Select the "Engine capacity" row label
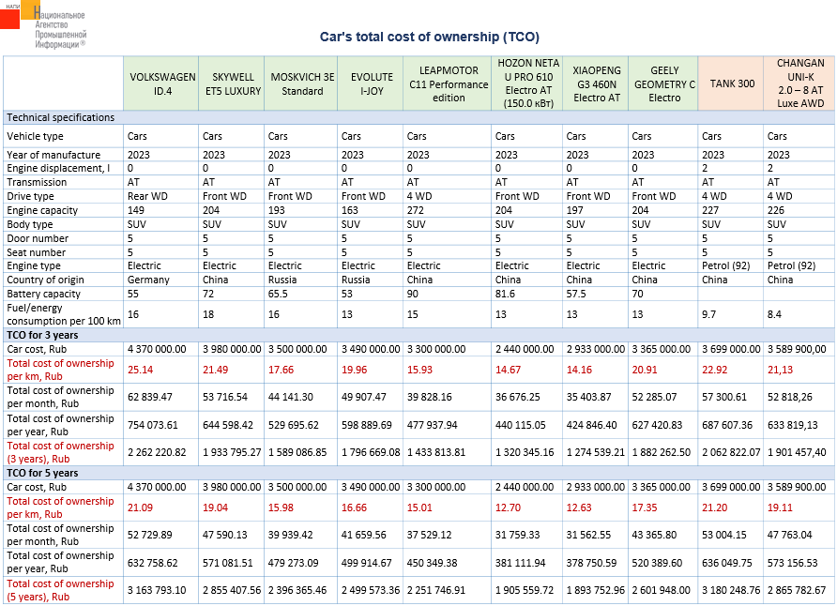837x606 pixels. pyautogui.click(x=42, y=210)
